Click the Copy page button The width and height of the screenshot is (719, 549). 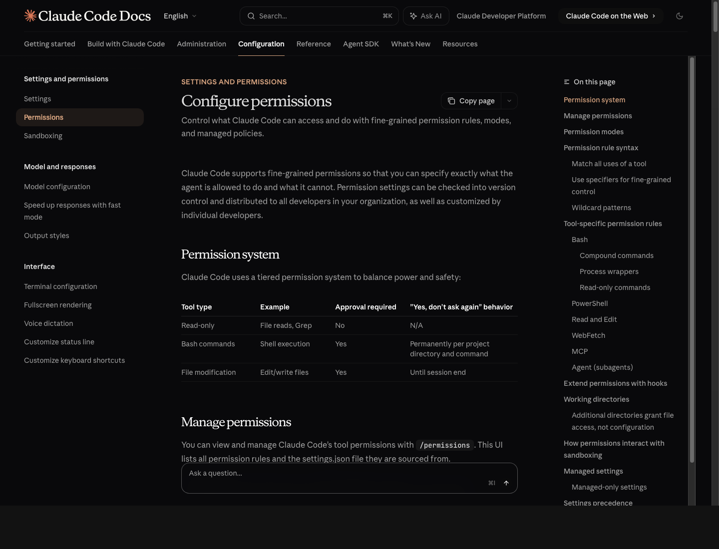[471, 101]
